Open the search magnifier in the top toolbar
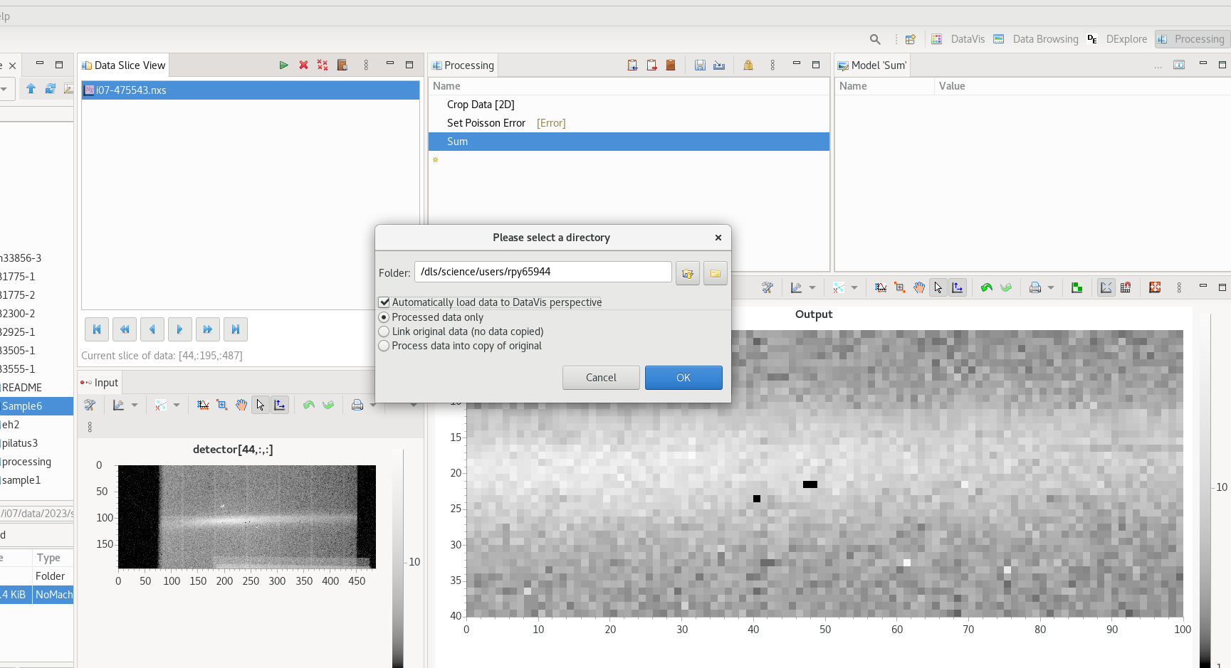 [875, 39]
